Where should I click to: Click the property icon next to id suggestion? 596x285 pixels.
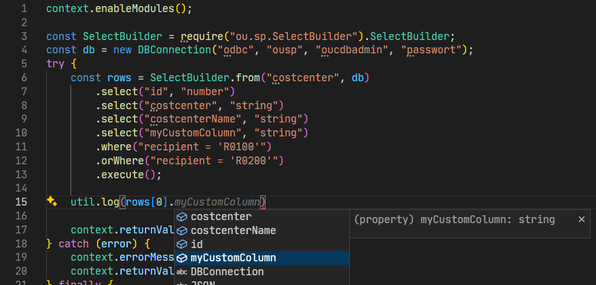(x=182, y=244)
